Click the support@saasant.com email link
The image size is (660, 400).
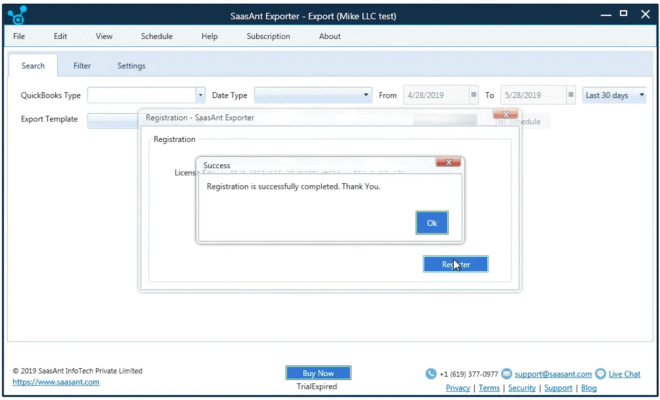(553, 374)
